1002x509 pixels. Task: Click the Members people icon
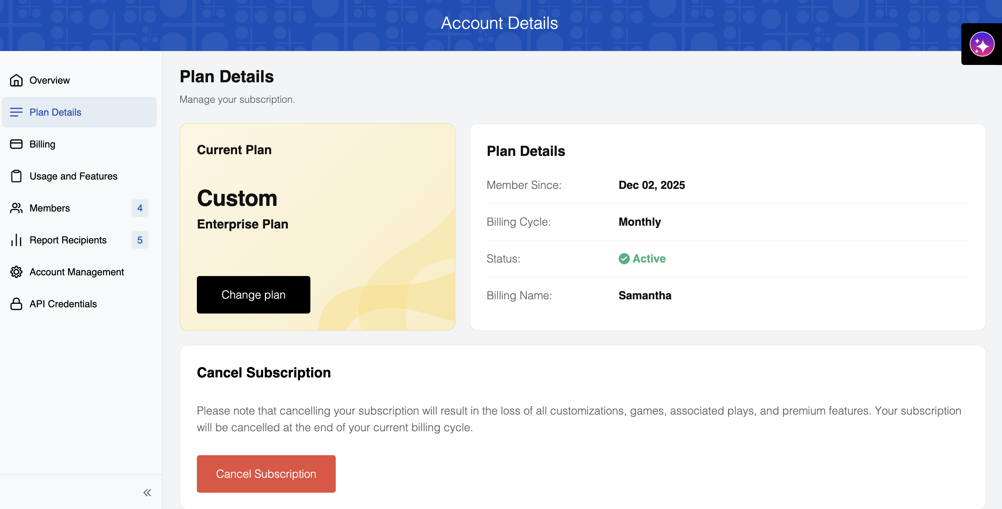[16, 208]
